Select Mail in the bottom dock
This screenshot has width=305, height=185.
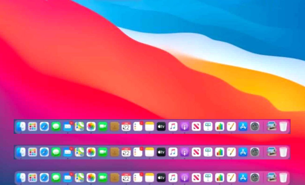click(x=68, y=178)
